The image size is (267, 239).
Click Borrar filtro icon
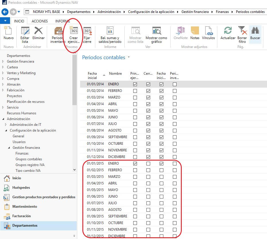[242, 31]
